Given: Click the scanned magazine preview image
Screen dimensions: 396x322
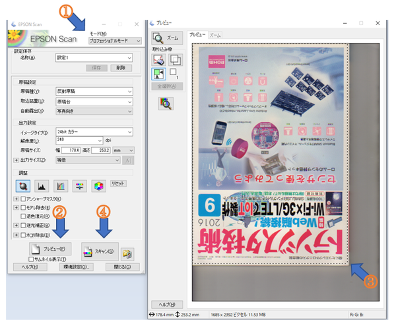Looking at the screenshot, I should click(x=271, y=154).
